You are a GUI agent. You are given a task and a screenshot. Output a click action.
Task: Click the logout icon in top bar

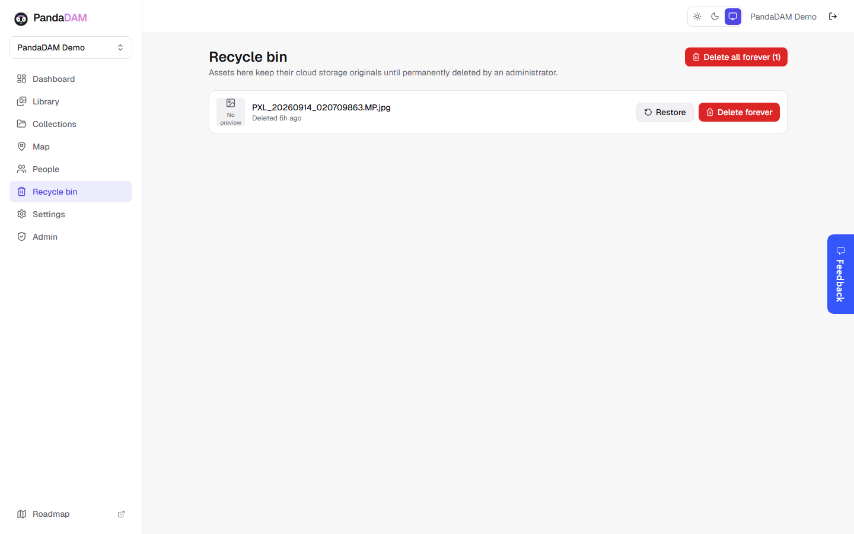coord(833,17)
